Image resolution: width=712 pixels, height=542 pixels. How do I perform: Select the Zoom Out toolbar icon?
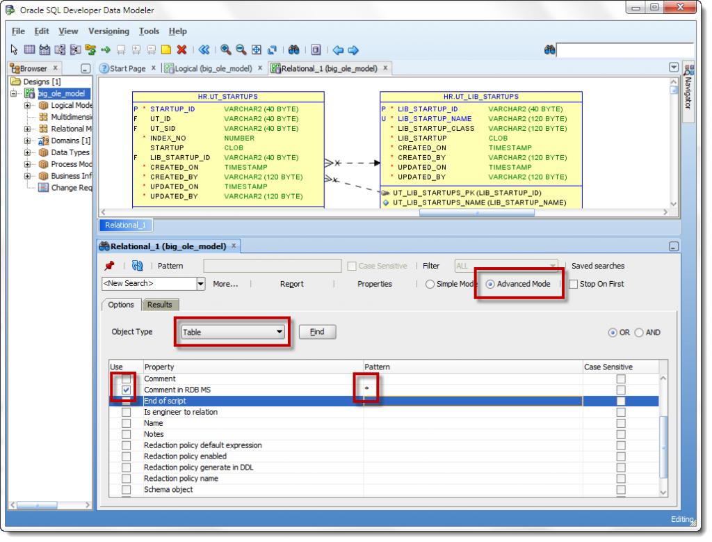241,49
